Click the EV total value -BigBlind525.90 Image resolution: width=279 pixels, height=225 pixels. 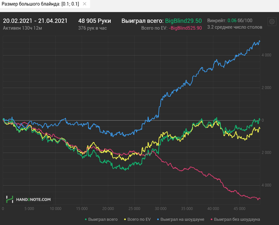[x=185, y=28]
